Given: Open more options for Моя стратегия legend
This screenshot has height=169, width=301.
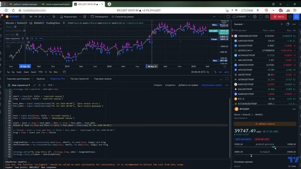Looking at the screenshot, I should 41,38.
